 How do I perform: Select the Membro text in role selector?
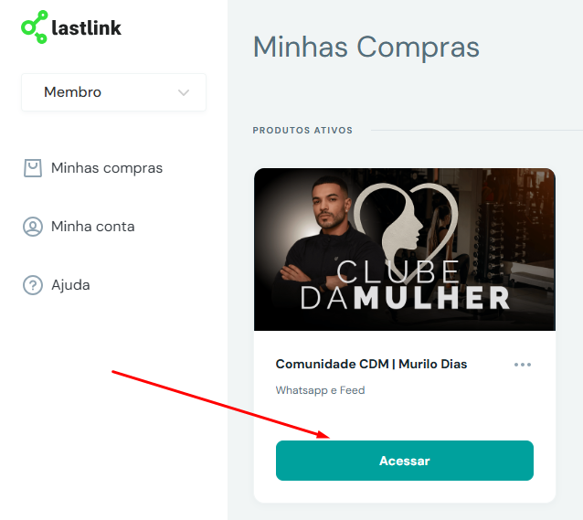[72, 92]
